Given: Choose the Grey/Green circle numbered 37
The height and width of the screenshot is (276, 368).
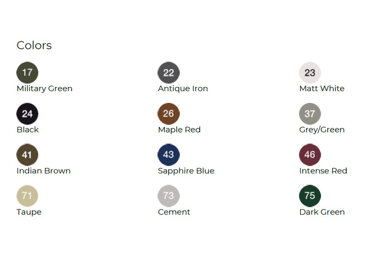Looking at the screenshot, I should (x=310, y=114).
